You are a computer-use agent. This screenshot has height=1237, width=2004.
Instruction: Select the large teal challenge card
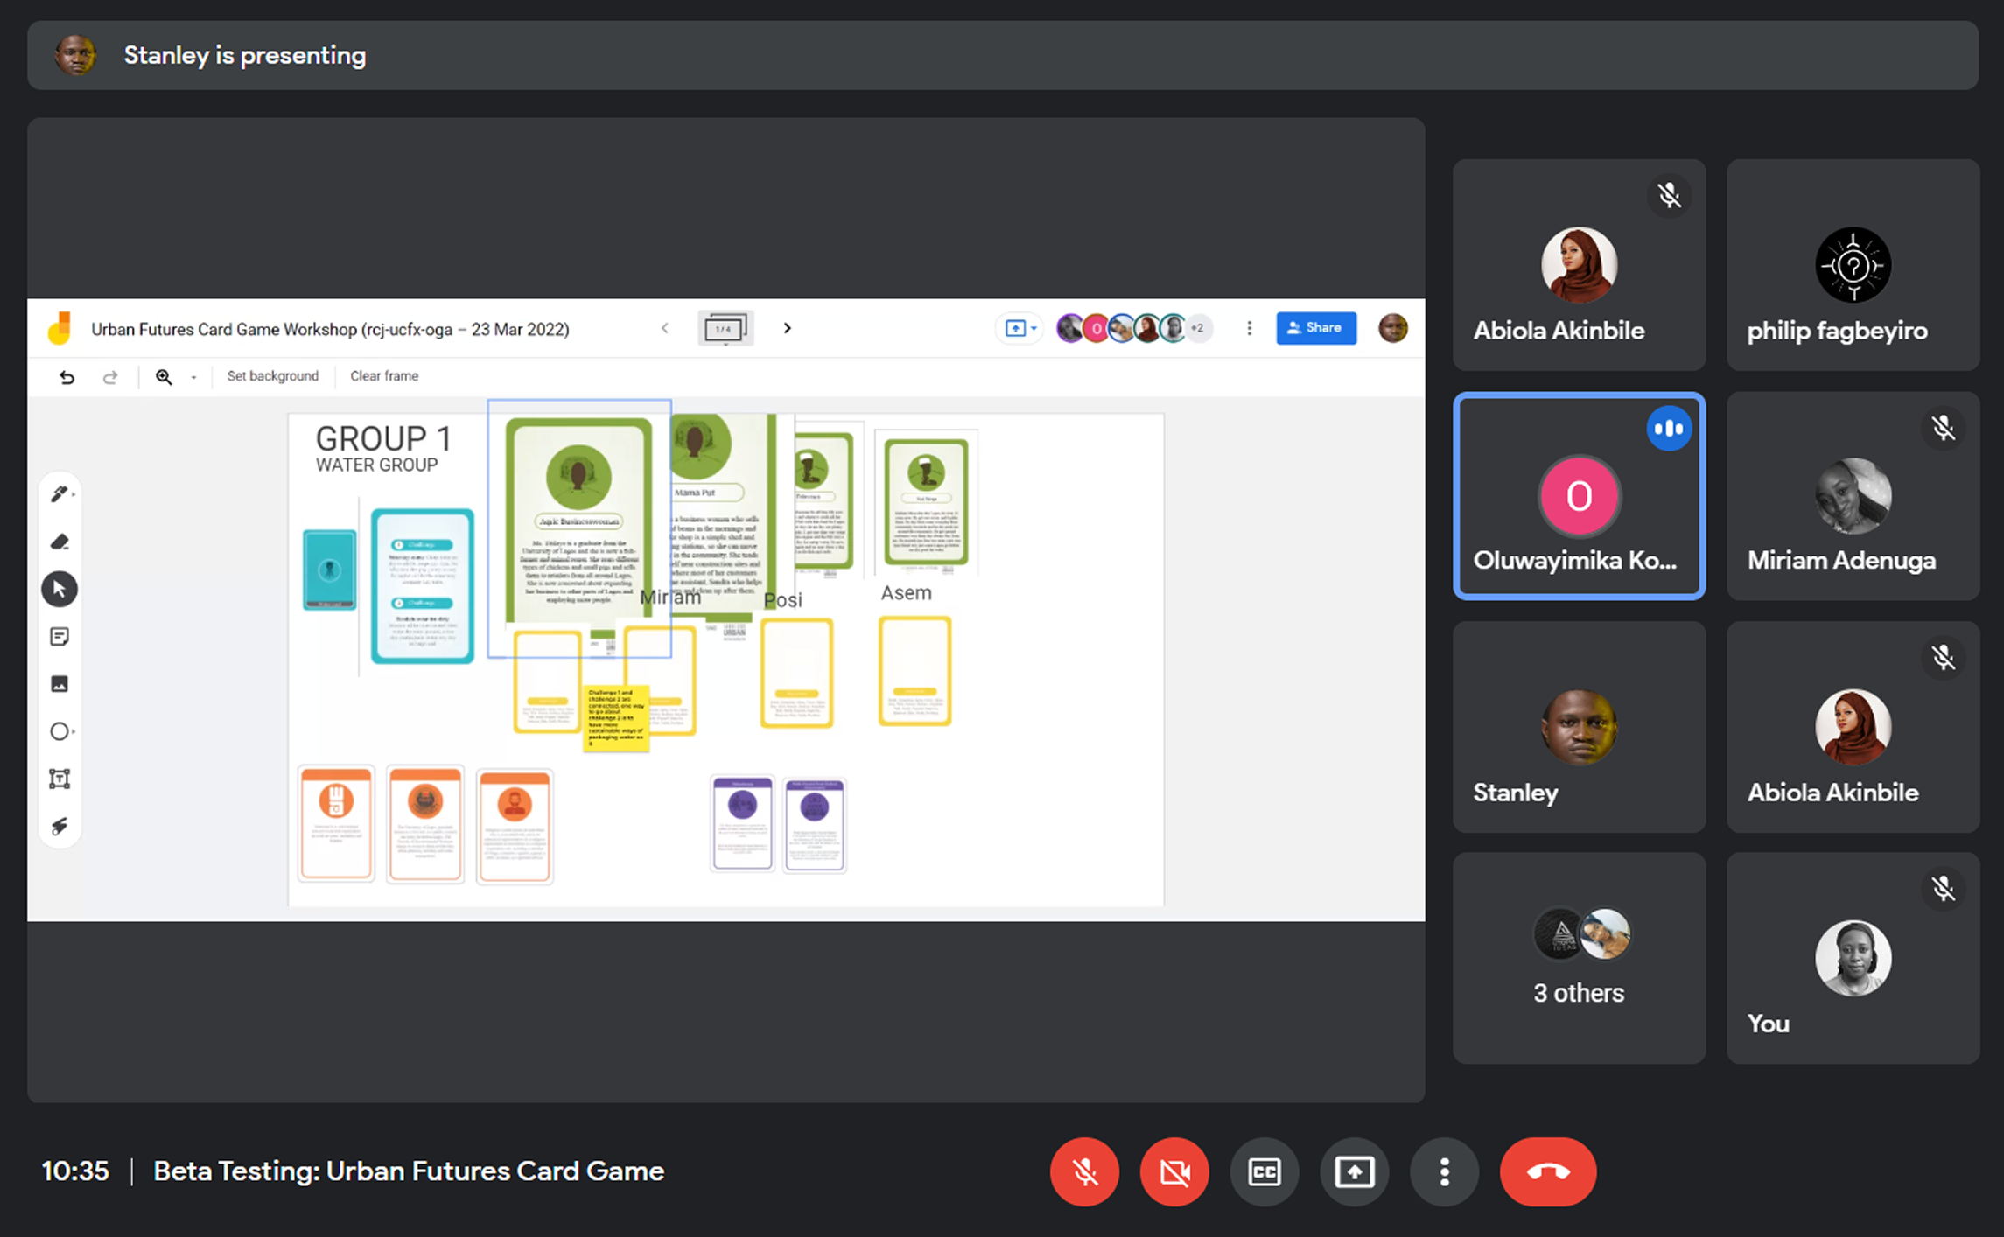coord(423,586)
